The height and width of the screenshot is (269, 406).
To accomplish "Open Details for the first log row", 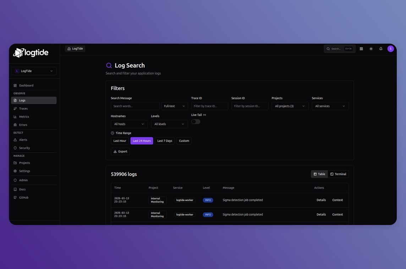I will coord(321,200).
